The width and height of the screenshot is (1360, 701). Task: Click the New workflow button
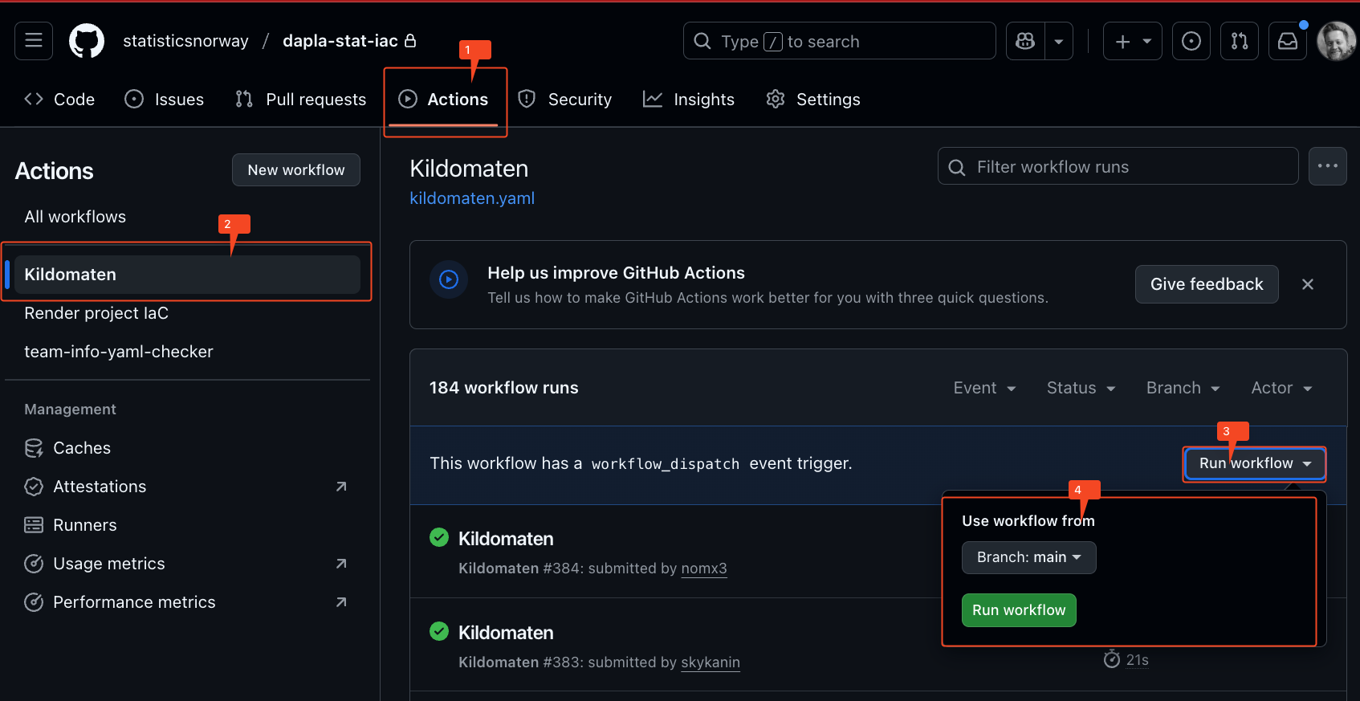pos(296,170)
